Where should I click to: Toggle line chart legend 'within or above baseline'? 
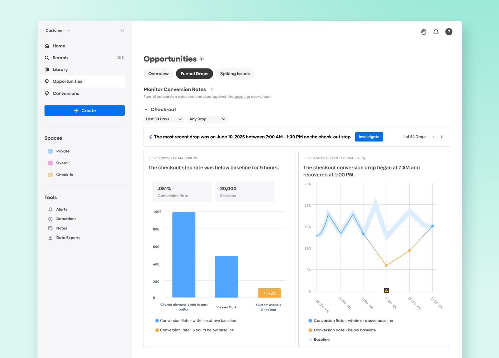click(351, 321)
